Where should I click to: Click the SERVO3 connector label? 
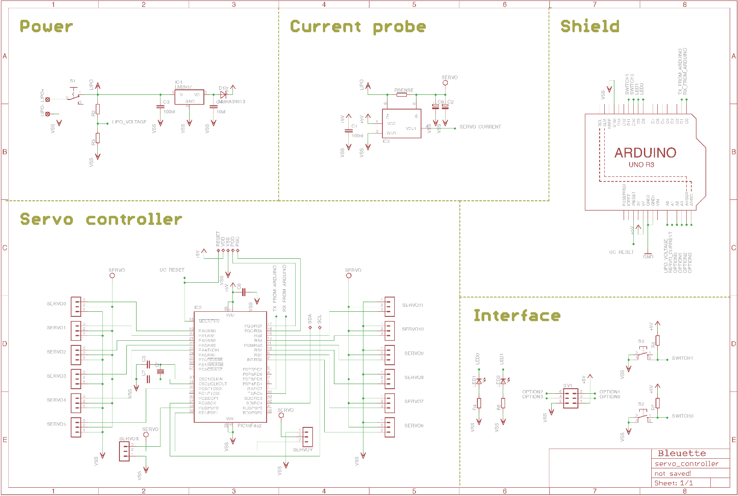point(56,376)
